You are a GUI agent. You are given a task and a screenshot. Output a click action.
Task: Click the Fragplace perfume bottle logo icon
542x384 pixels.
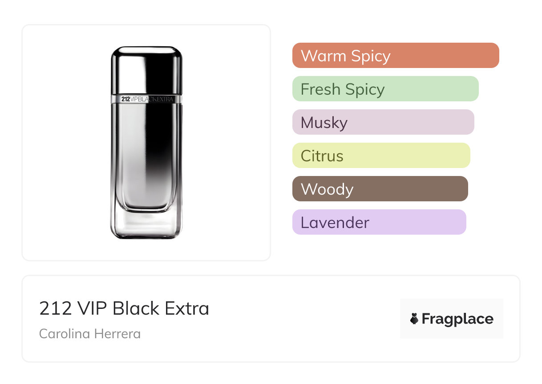[x=414, y=319]
